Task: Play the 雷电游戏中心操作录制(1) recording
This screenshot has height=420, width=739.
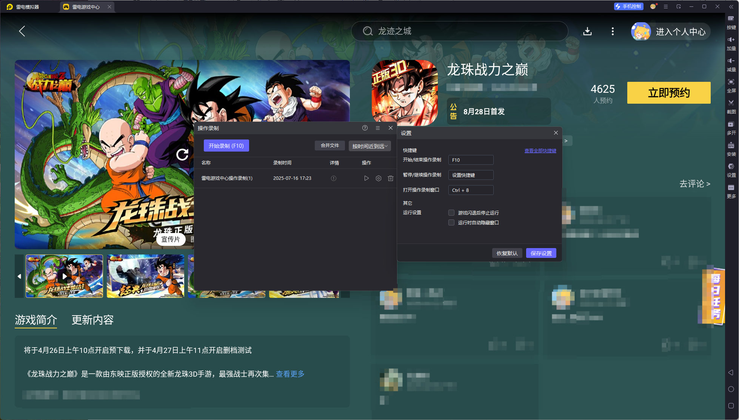Action: (366, 178)
